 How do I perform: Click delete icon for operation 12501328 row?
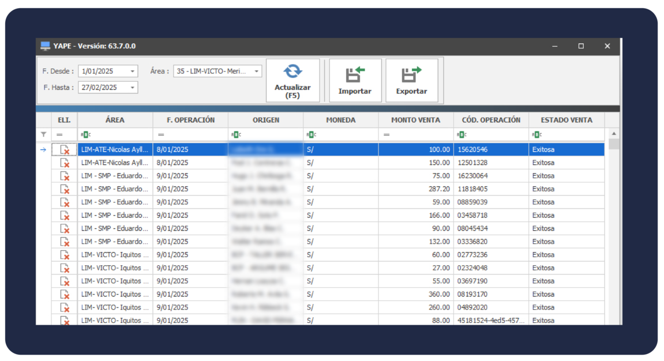pyautogui.click(x=64, y=163)
